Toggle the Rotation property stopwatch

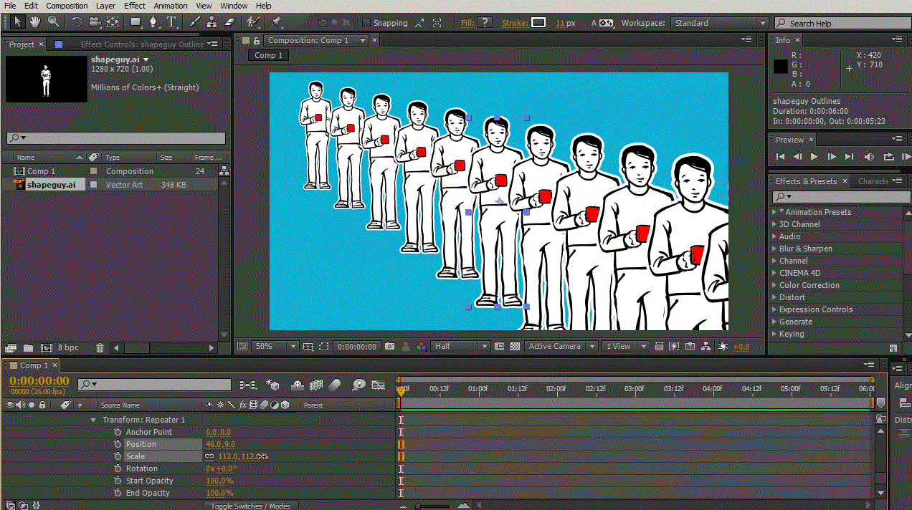pyautogui.click(x=118, y=468)
